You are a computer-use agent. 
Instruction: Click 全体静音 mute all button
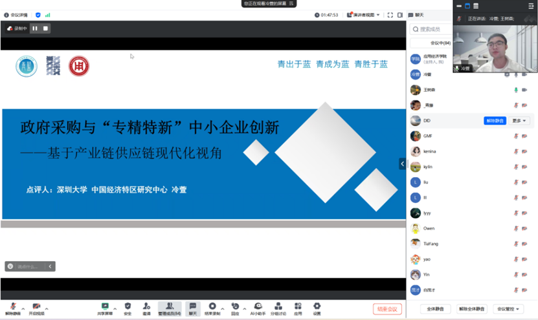click(x=435, y=309)
